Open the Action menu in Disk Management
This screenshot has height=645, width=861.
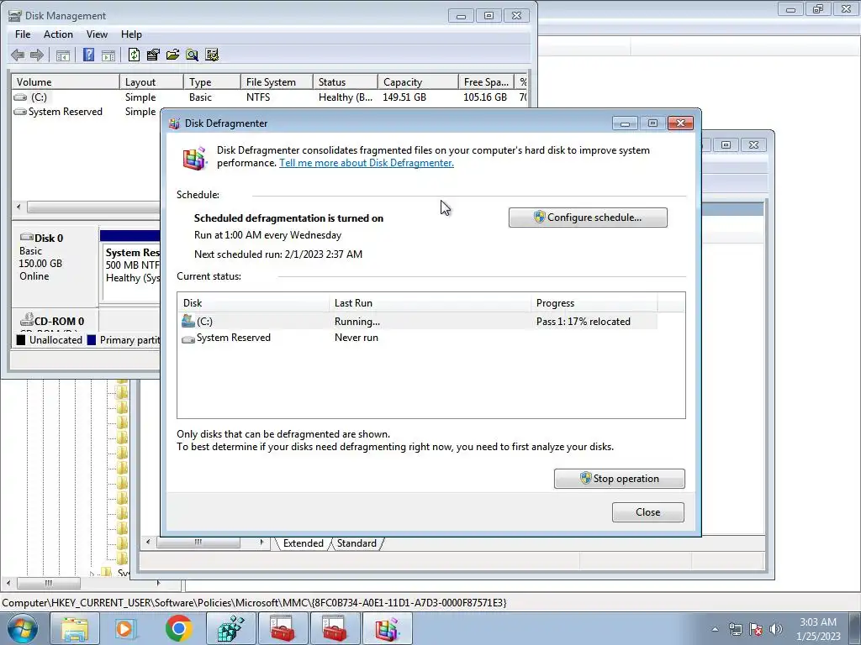click(58, 34)
